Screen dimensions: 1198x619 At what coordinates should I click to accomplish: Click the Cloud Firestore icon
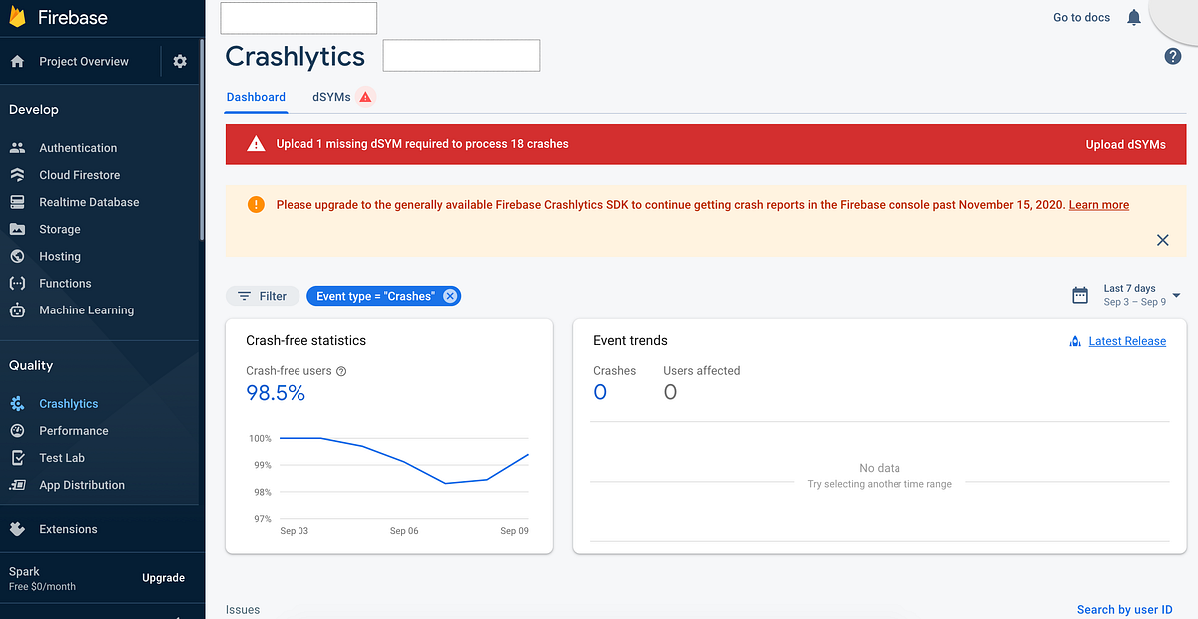[x=17, y=175]
